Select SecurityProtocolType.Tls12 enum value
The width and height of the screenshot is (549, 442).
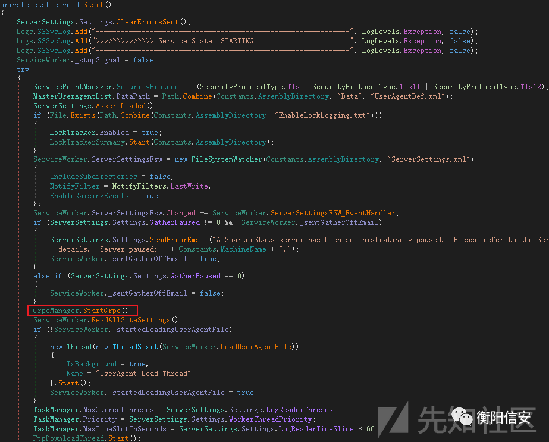pyautogui.click(x=487, y=86)
